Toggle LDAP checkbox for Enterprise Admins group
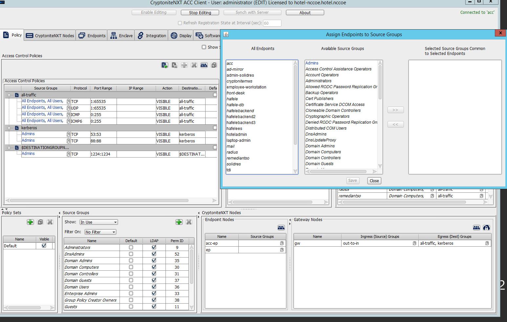Viewport: 507px width, 322px height. (154, 293)
